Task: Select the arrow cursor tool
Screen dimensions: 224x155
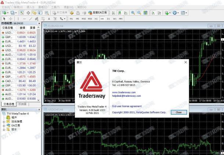Action: point(4,19)
